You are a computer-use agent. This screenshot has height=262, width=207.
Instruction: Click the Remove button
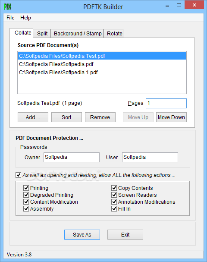(x=100, y=117)
